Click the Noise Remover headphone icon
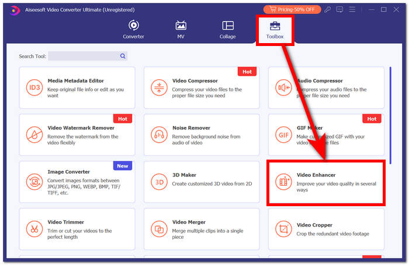409x265 pixels. (159, 135)
